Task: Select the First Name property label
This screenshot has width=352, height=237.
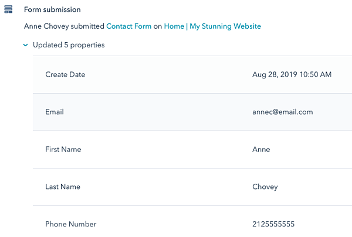Action: coord(63,149)
